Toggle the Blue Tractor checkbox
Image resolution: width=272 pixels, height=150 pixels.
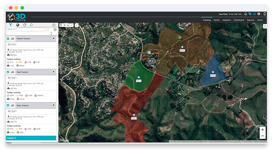[8, 106]
